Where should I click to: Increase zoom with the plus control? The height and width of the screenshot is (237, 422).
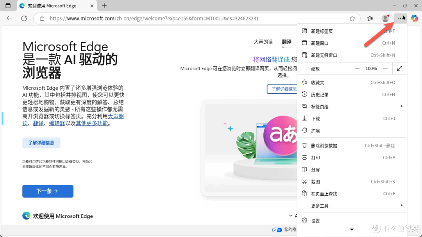[x=385, y=68]
